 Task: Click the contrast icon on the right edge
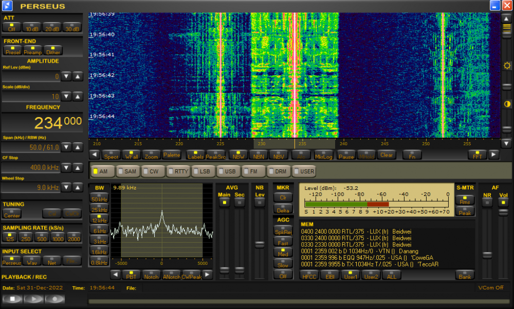coord(507,104)
